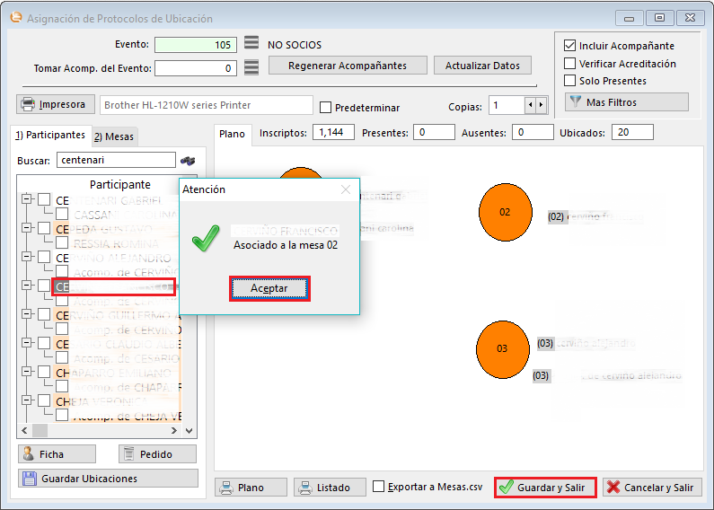Image resolution: width=714 pixels, height=510 pixels.
Task: Toggle Exportar a Mesas.csv checkbox
Action: [x=379, y=487]
